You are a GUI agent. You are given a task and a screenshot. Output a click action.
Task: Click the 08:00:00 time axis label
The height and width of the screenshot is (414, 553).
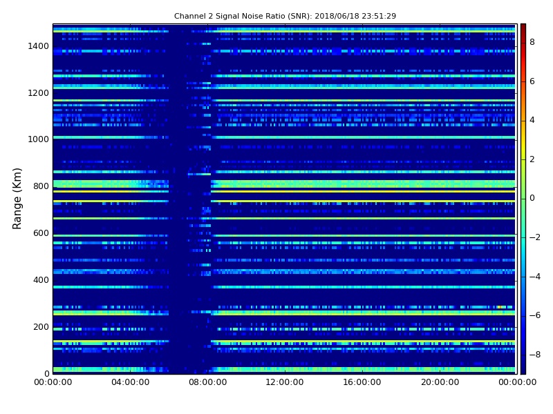point(208,382)
